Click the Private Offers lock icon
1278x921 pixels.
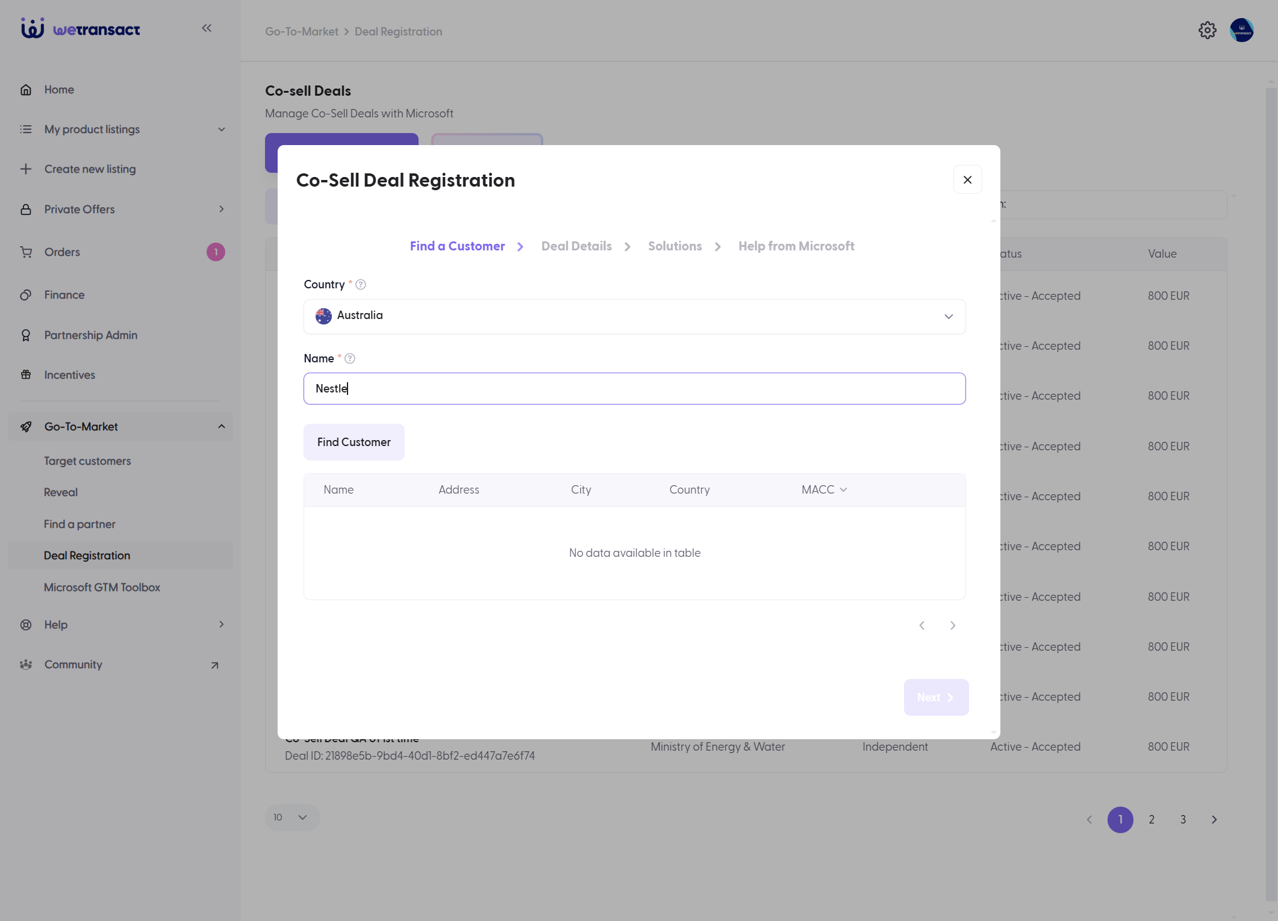tap(26, 209)
